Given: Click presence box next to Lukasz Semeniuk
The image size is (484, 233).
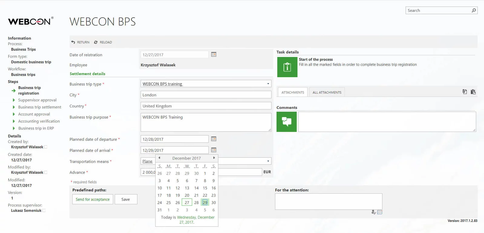Looking at the screenshot, I should coord(44,211).
